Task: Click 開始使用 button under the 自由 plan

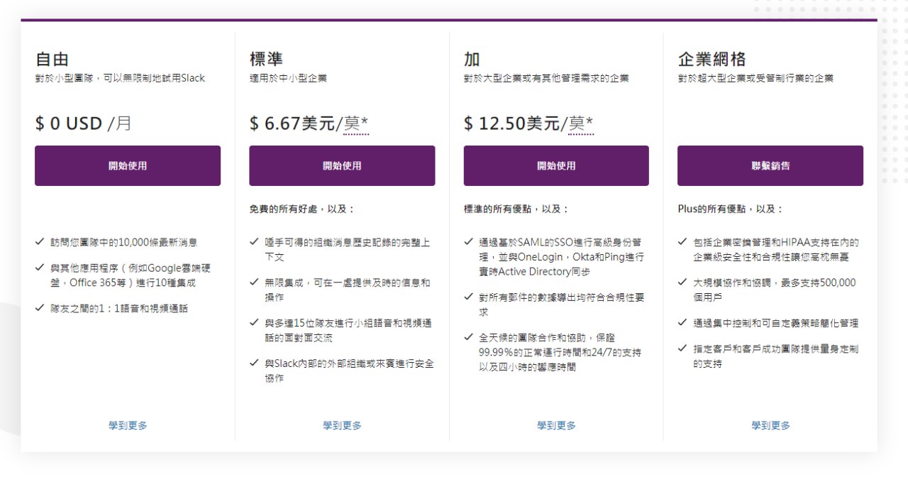Action: tap(128, 166)
